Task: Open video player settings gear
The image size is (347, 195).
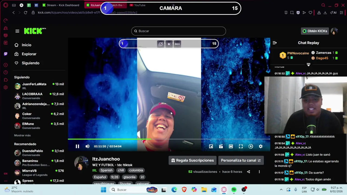Action: tap(261, 146)
